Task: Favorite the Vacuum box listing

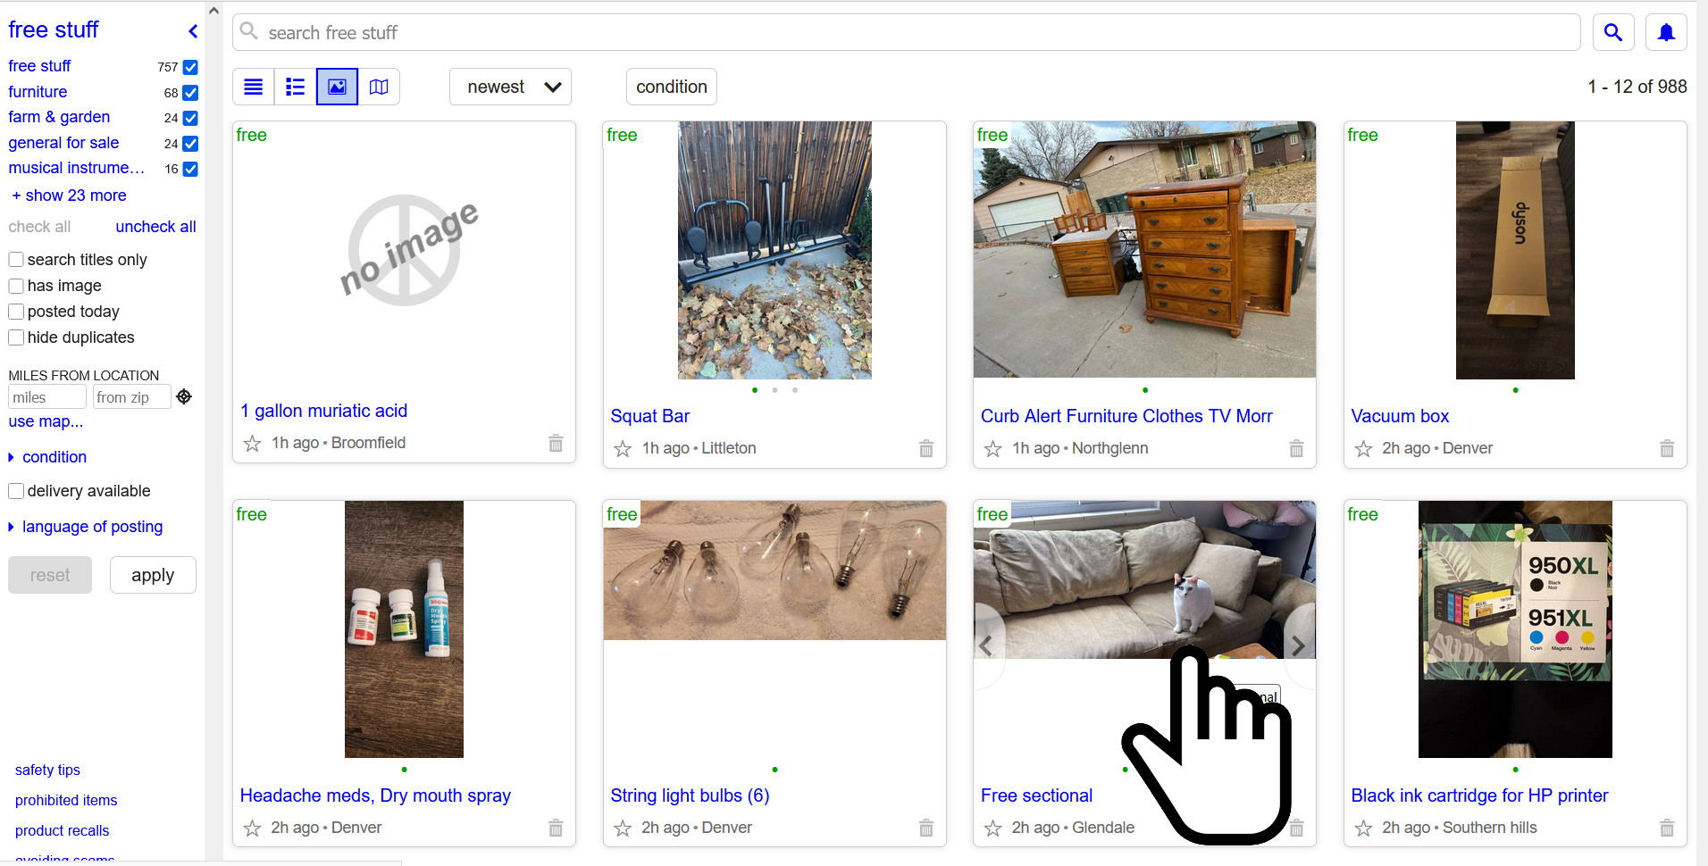Action: coord(1363,449)
